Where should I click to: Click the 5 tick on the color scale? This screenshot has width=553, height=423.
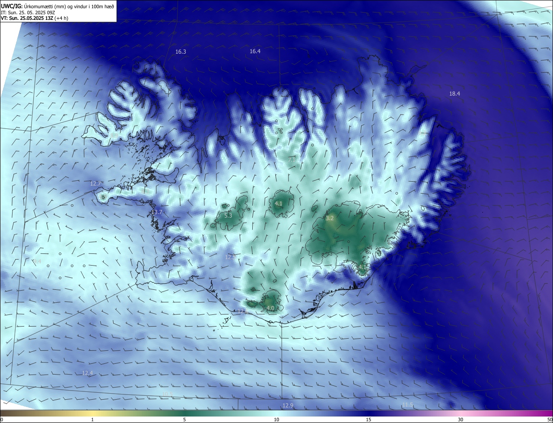(x=184, y=420)
